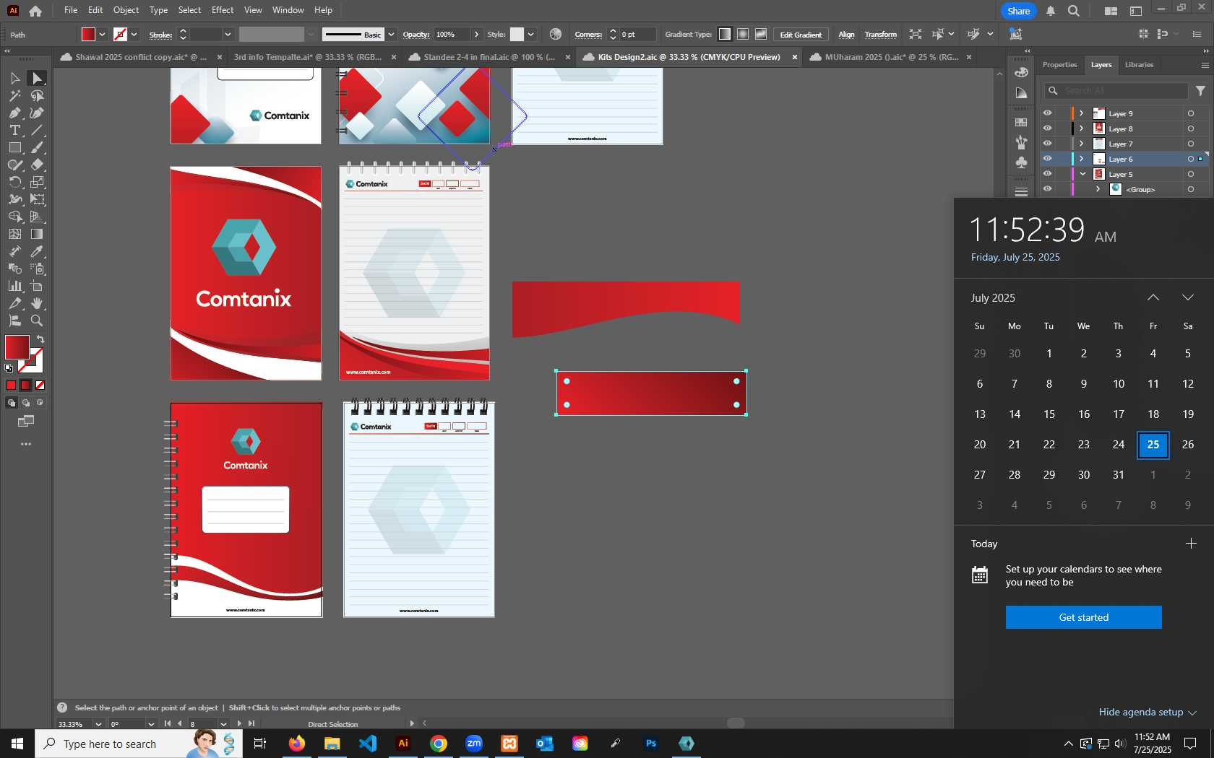The image size is (1214, 758).
Task: Open the Color panel palette icon
Action: pos(1021,72)
